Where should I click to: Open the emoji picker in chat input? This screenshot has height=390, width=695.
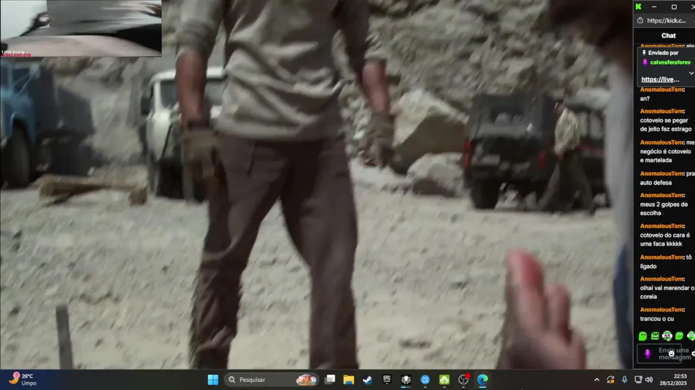pyautogui.click(x=672, y=354)
